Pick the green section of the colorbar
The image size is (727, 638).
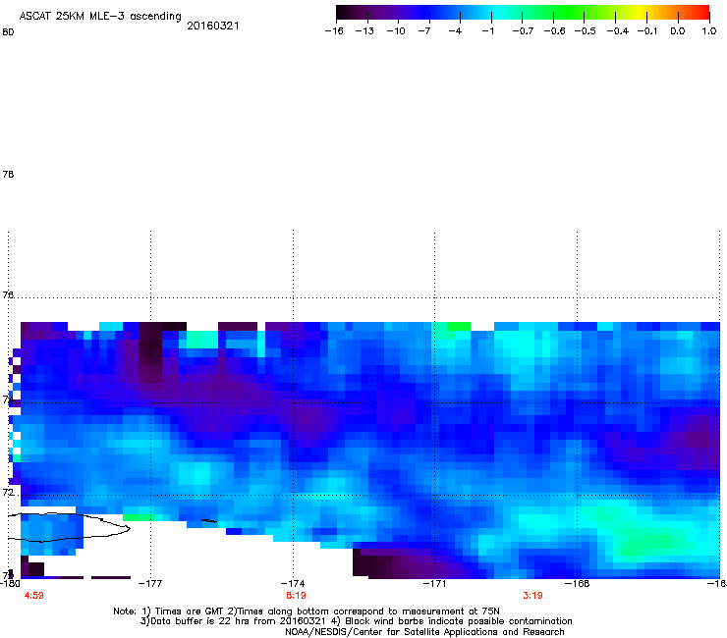[568, 12]
